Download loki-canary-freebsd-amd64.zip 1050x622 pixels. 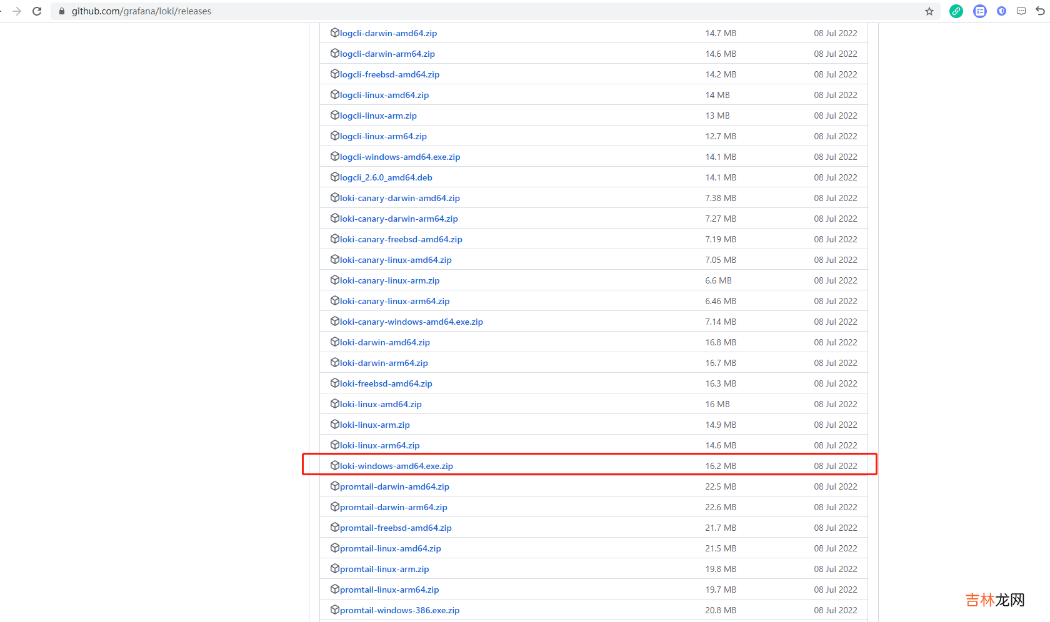tap(401, 239)
